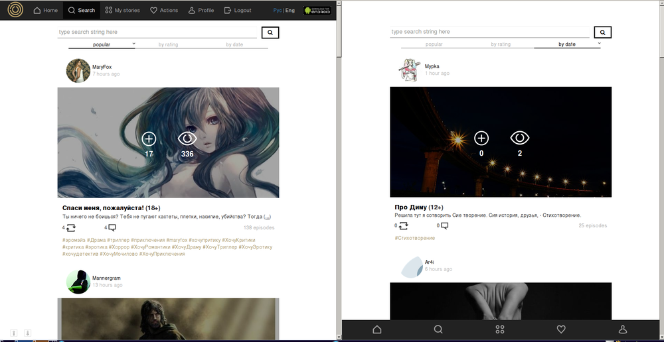Click eye icon above 336 on MaryFox story

187,139
